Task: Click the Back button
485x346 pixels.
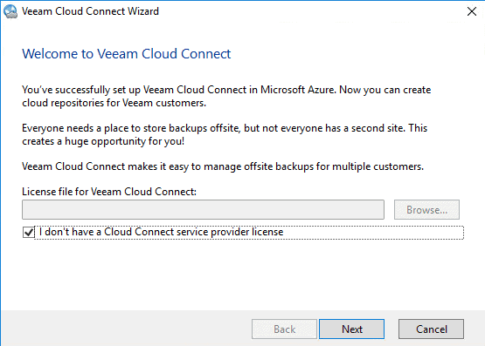Action: [284, 329]
